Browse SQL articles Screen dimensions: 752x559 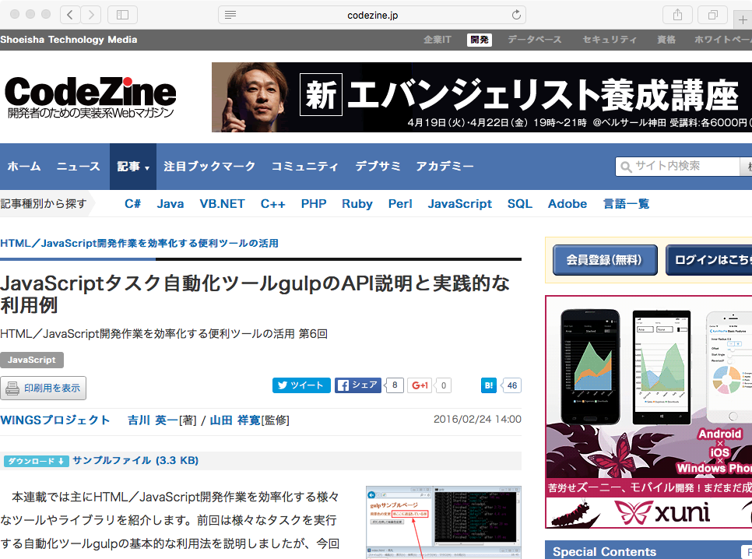pyautogui.click(x=520, y=204)
